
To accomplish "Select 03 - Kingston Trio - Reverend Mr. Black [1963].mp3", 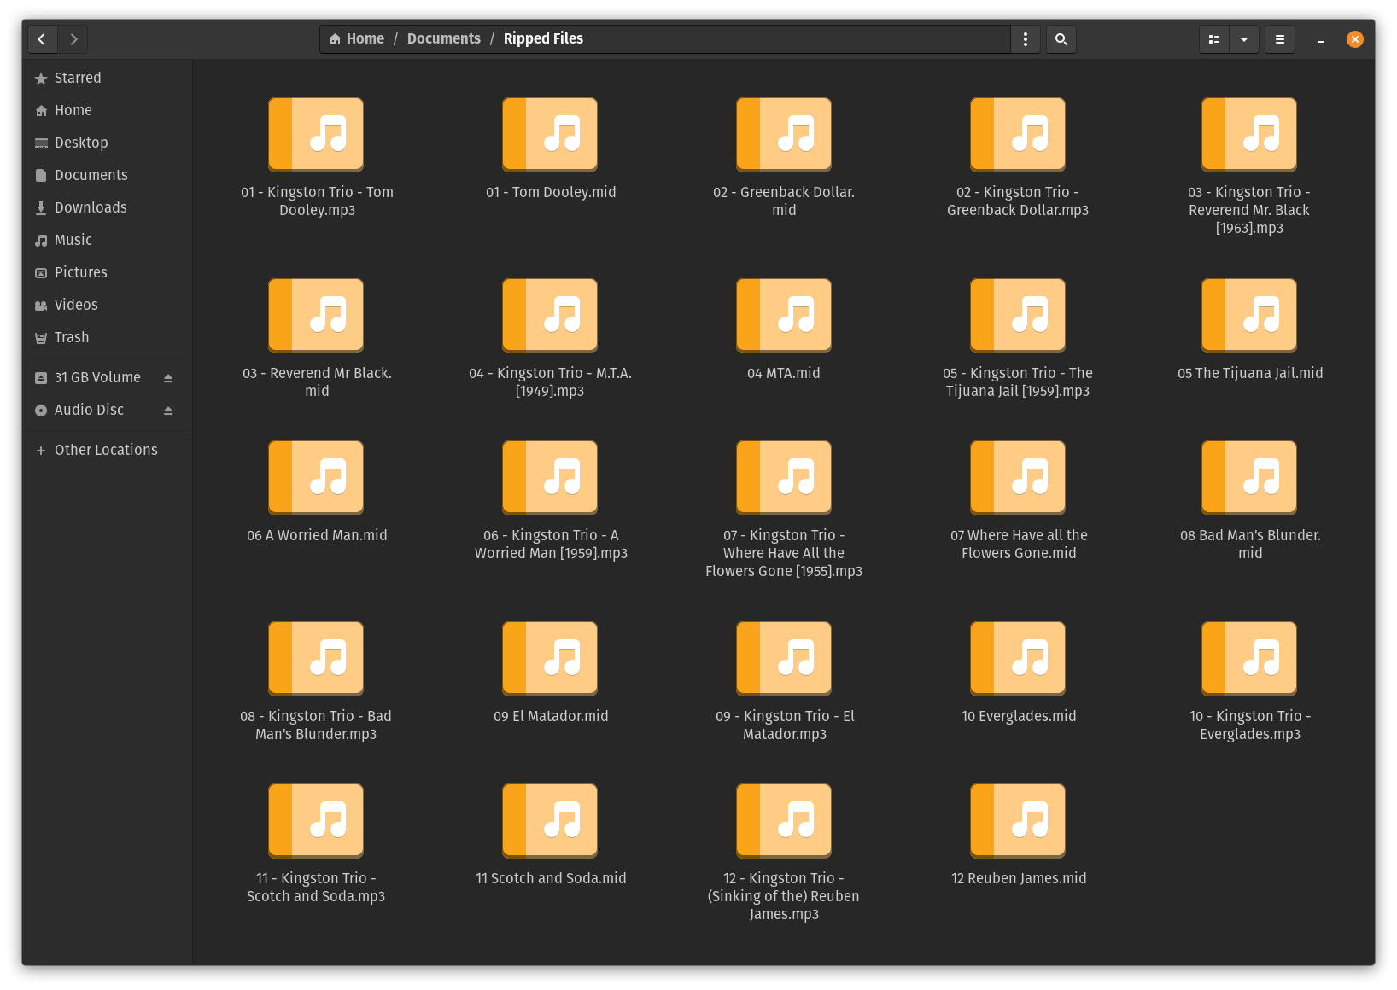I will (x=1249, y=135).
